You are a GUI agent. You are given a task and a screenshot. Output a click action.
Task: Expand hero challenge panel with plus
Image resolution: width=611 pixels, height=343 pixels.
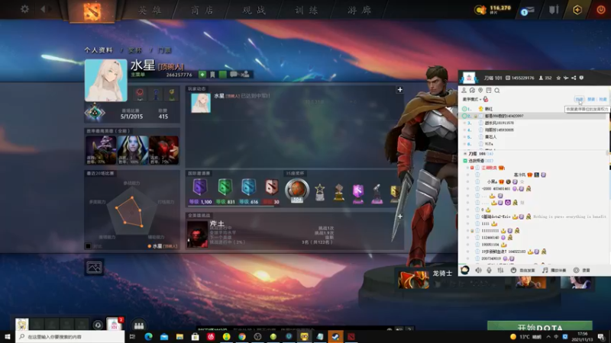399,216
